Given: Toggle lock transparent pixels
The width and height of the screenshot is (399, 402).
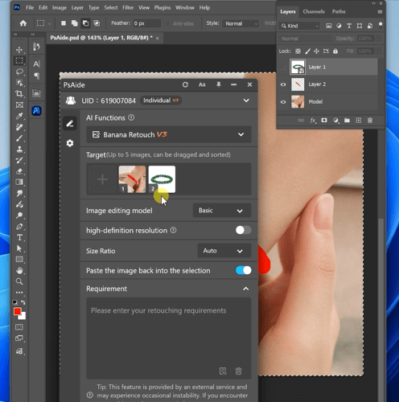Looking at the screenshot, I should tap(298, 51).
